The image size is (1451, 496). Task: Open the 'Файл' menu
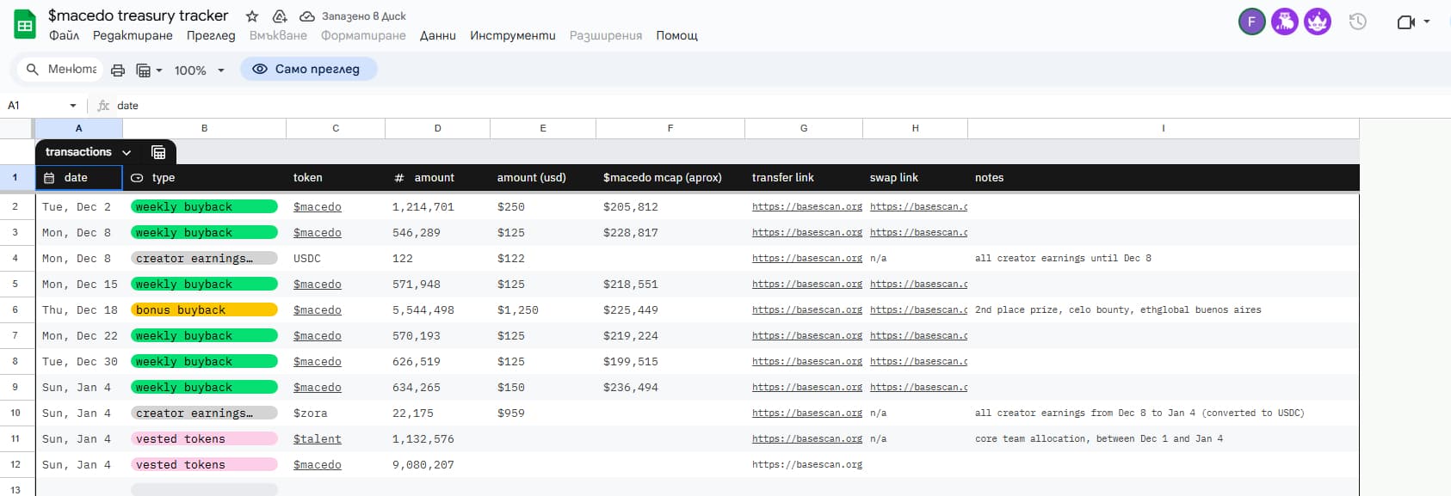[64, 35]
